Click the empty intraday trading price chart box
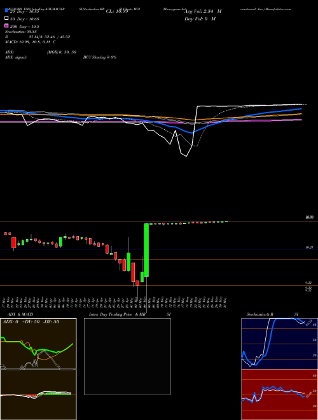 tap(127, 356)
